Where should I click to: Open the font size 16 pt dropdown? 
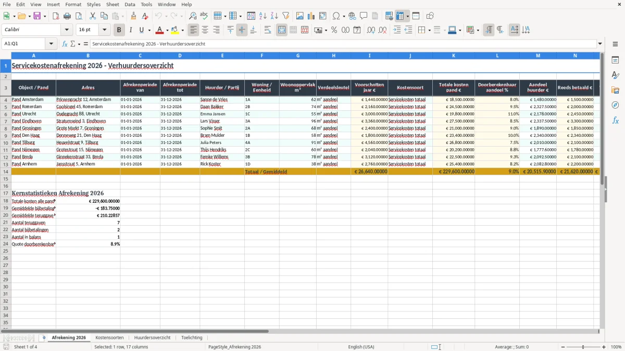(105, 30)
